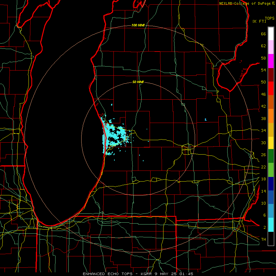This screenshot has height=276, width=276.
Task: Click the orange 38 kft legend swatch
Action: pyautogui.click(x=271, y=116)
